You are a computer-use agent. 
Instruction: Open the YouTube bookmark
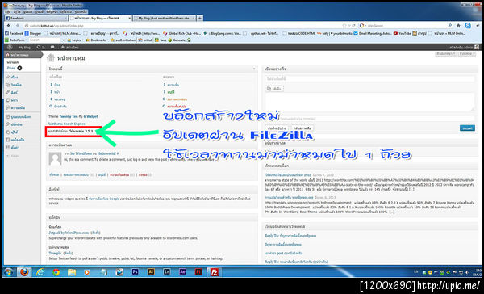pos(403,33)
